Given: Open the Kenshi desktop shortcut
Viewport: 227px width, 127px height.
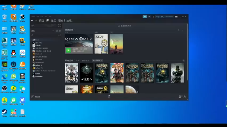Looking at the screenshot, I should coord(22,18).
